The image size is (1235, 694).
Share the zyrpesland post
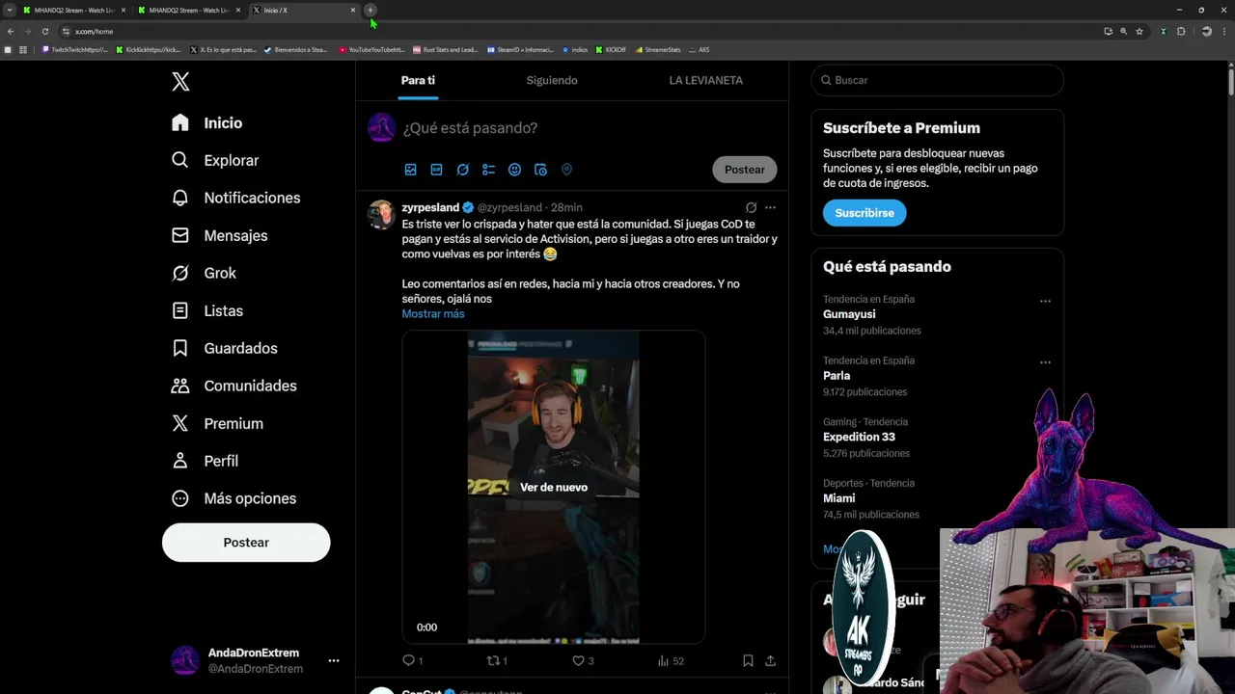(770, 660)
